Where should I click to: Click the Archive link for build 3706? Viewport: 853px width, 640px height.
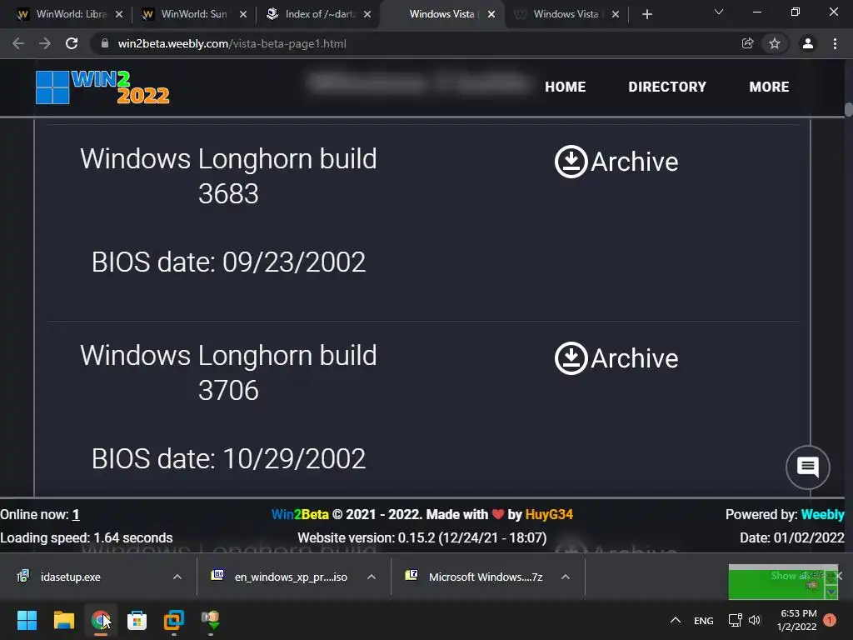634,358
